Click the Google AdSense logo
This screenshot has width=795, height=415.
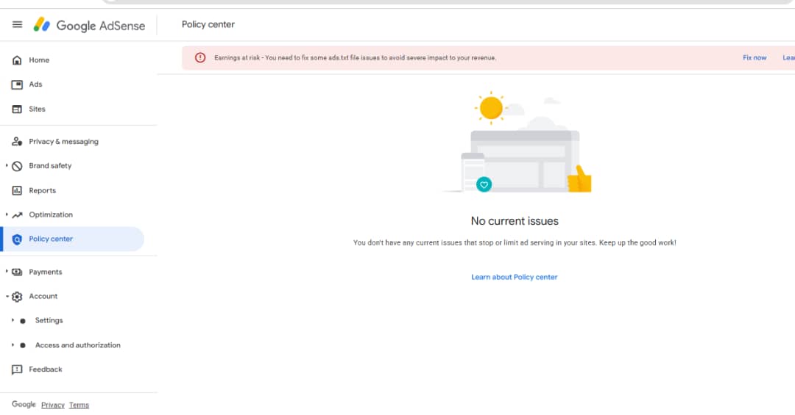click(x=89, y=25)
